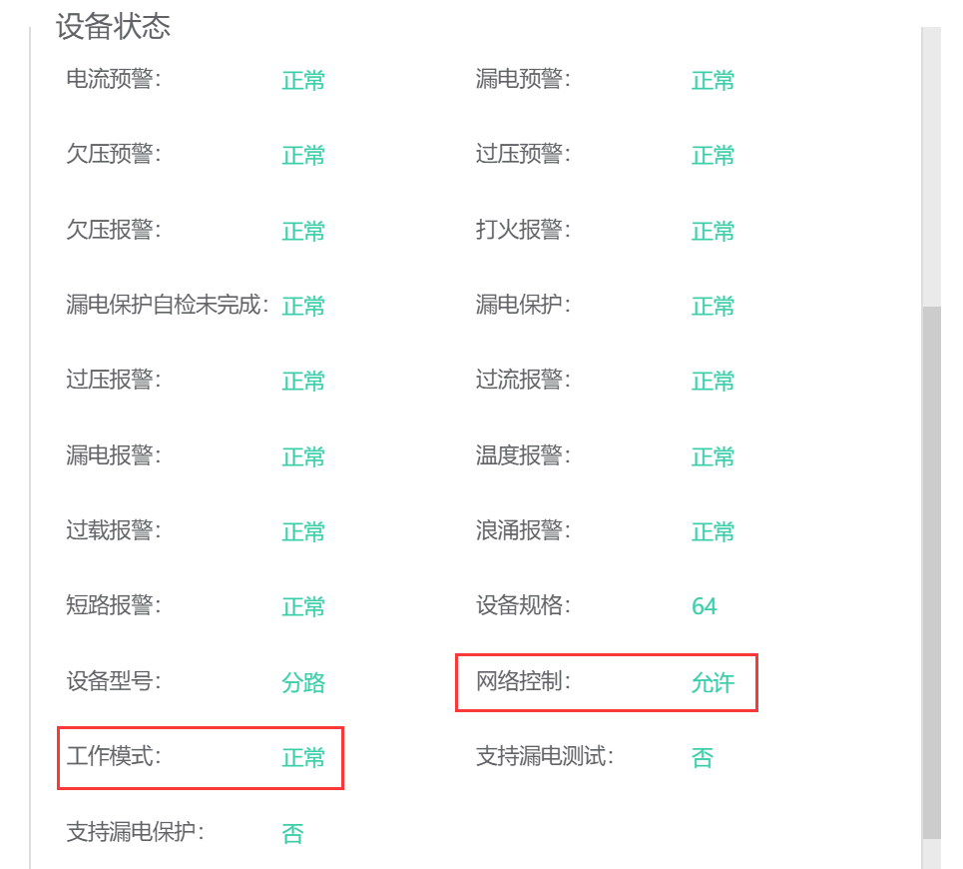Click the 漏电保护自检未完成 label

point(167,305)
